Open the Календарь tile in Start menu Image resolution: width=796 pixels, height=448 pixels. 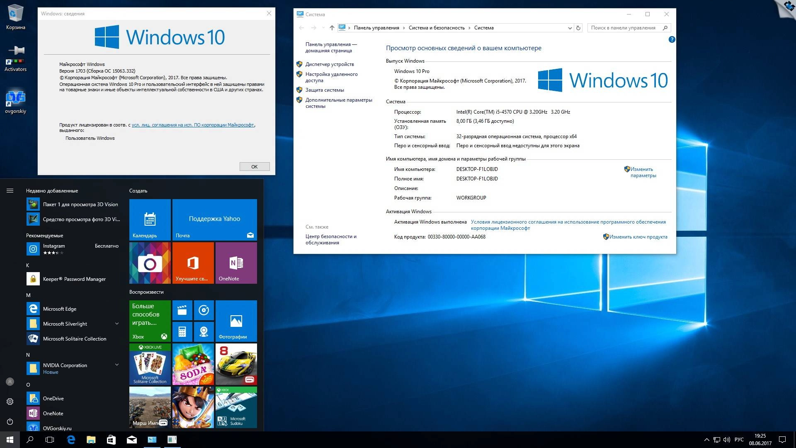[150, 220]
